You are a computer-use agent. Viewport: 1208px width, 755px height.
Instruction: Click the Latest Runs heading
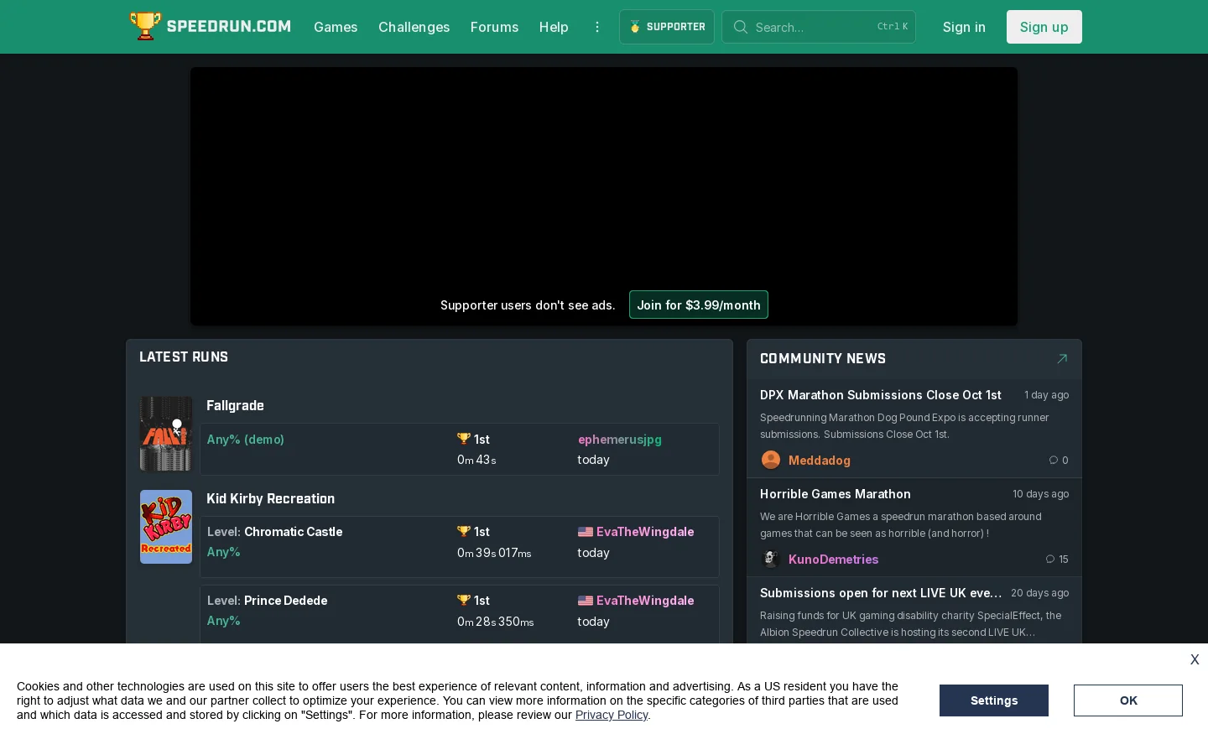coord(184,357)
